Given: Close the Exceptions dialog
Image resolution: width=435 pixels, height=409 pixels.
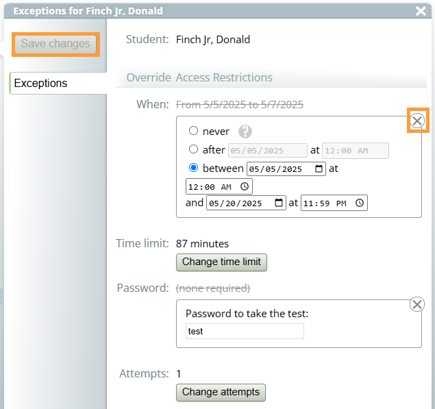Looking at the screenshot, I should pos(421,11).
